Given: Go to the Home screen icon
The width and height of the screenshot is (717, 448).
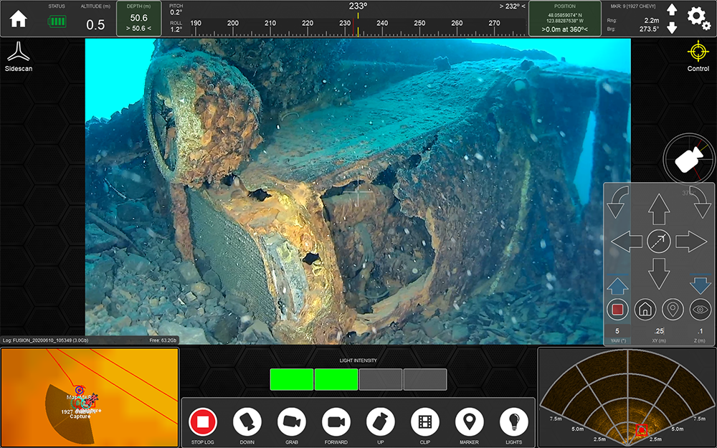Looking at the screenshot, I should coord(18,19).
